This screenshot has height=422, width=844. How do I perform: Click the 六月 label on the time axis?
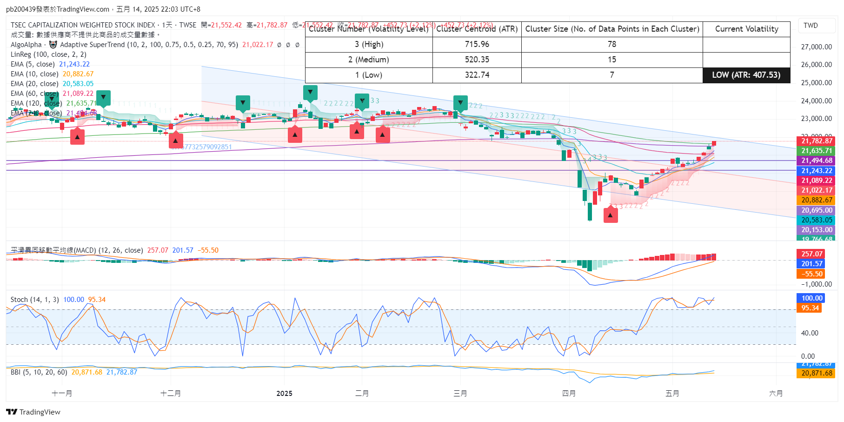point(776,394)
